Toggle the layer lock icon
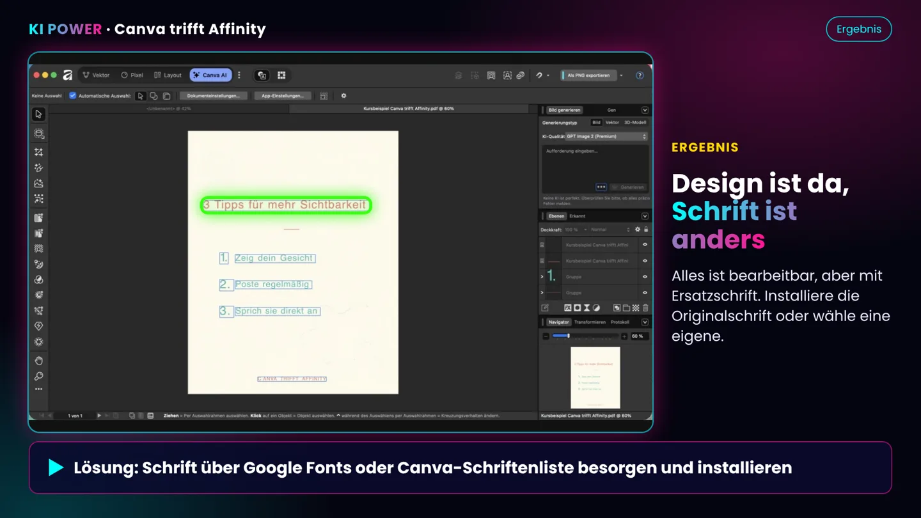Screen dimensions: 921x518 (x=646, y=230)
